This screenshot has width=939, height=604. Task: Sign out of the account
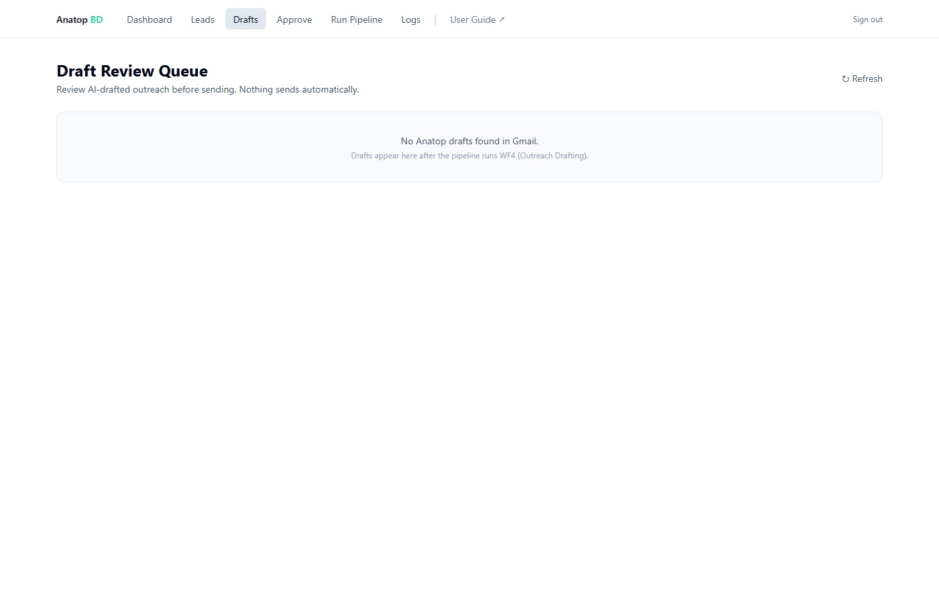[867, 19]
